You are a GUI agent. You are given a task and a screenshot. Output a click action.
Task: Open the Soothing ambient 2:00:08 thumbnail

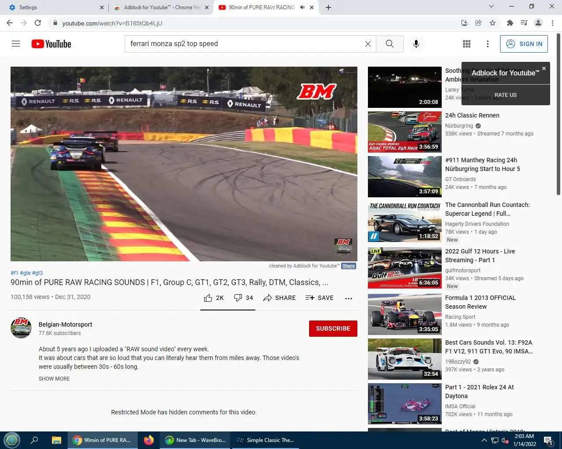[x=405, y=87]
